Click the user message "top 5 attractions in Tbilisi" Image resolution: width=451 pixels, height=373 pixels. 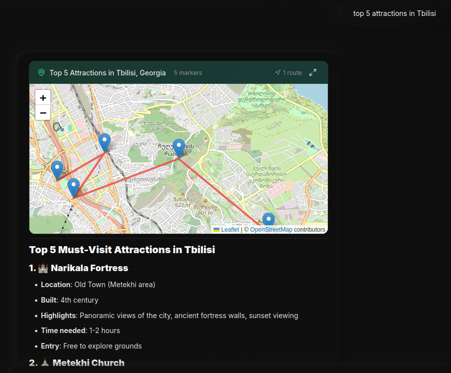394,13
